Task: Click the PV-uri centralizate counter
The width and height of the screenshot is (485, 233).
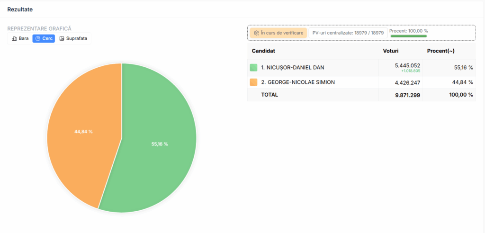Action: tap(348, 33)
